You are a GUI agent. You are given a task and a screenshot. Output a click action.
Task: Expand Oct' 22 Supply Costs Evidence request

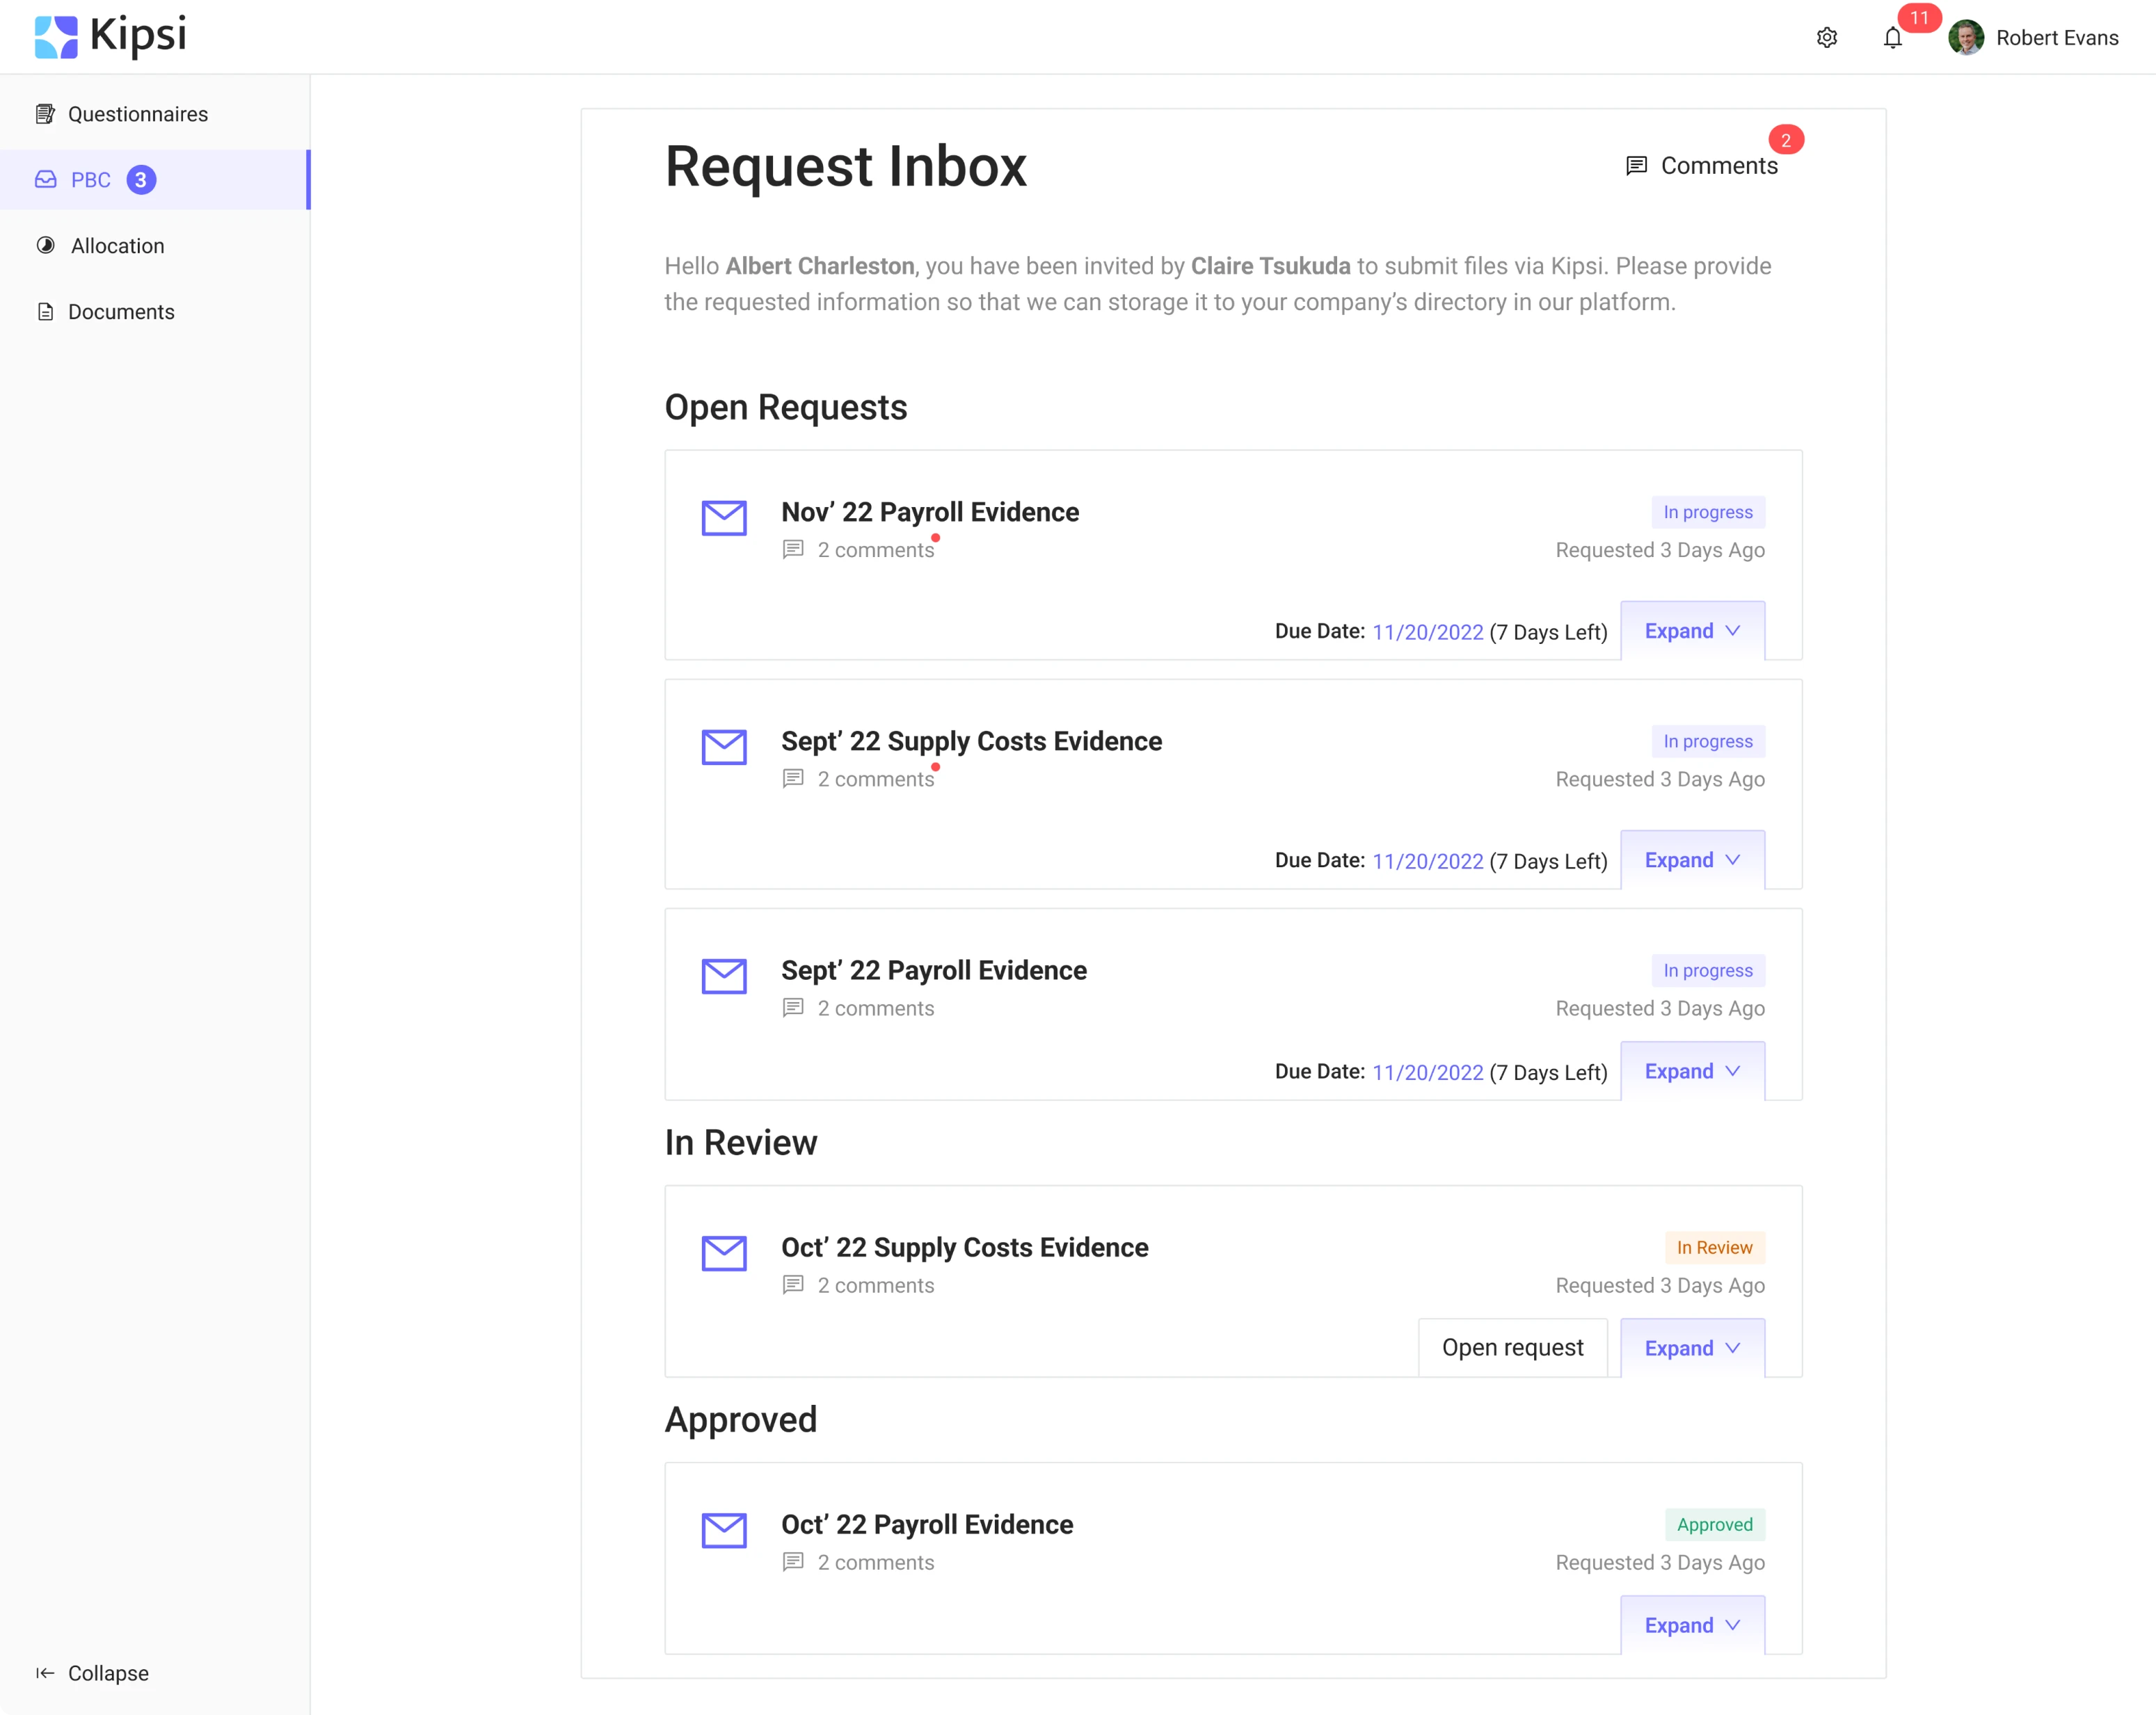coord(1692,1348)
